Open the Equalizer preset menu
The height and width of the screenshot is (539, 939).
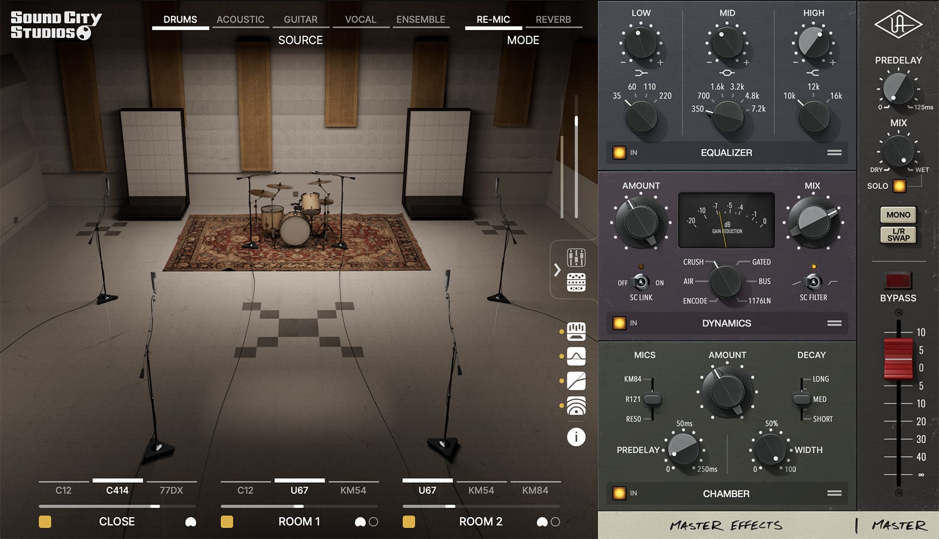834,152
